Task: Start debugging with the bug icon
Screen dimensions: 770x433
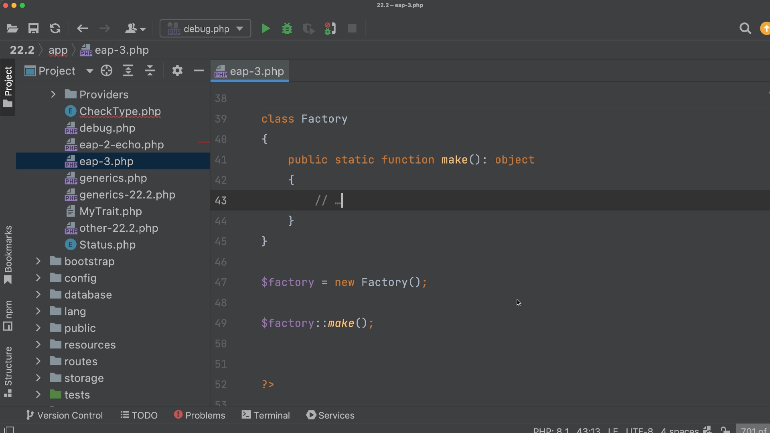Action: pyautogui.click(x=287, y=28)
